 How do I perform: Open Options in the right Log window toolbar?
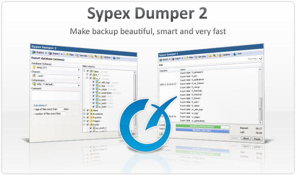pos(225,55)
